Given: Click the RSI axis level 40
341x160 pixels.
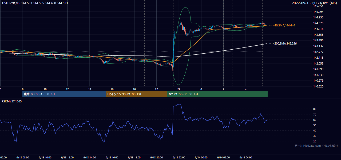Looking at the screenshot, I should [x=315, y=130].
